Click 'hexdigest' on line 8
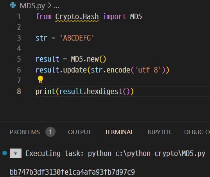Viewport: 210px width, 177px height. (104, 92)
